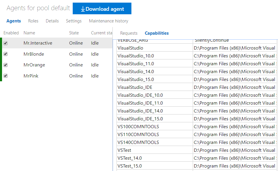This screenshot has height=171, width=278.
Task: Switch to the Agents tab
Action: 14,21
